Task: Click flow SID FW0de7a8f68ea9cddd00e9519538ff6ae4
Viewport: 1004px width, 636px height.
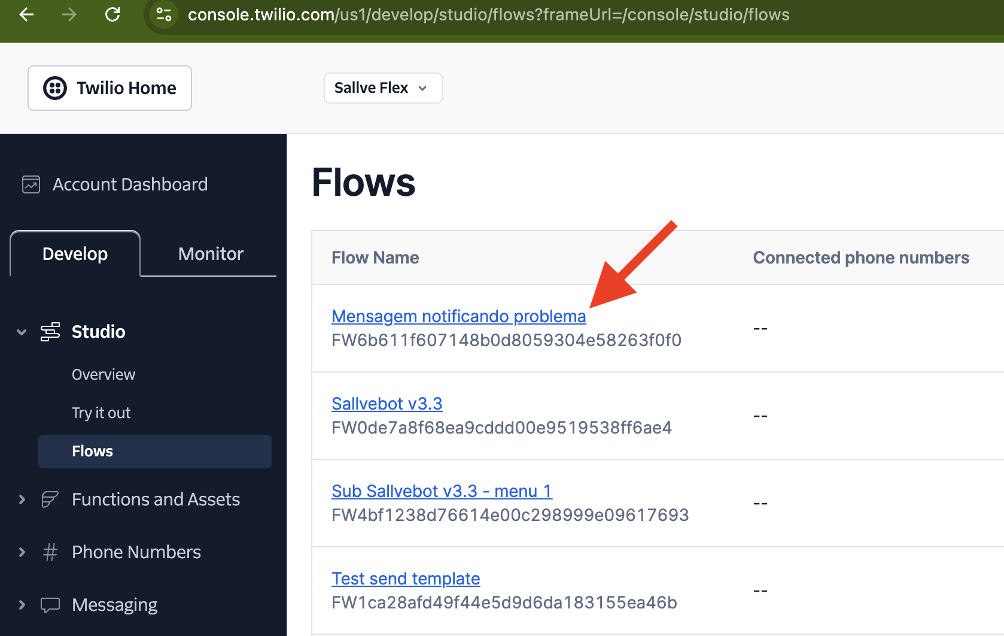Action: (x=501, y=428)
